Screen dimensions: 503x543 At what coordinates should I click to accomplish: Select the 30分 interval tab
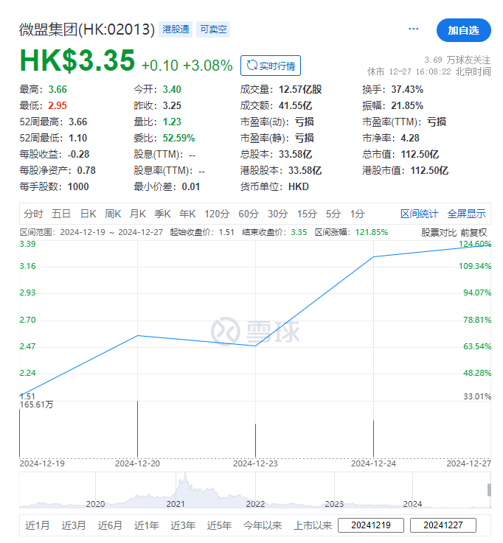(x=277, y=214)
